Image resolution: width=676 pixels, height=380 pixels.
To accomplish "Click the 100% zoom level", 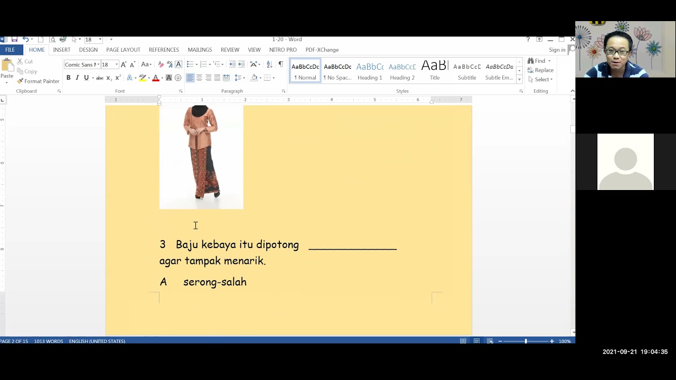I will (x=565, y=341).
